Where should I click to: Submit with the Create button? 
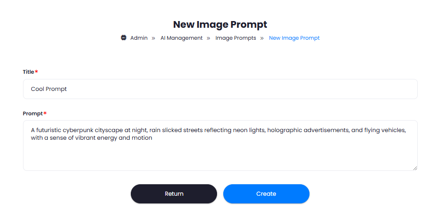point(266,194)
